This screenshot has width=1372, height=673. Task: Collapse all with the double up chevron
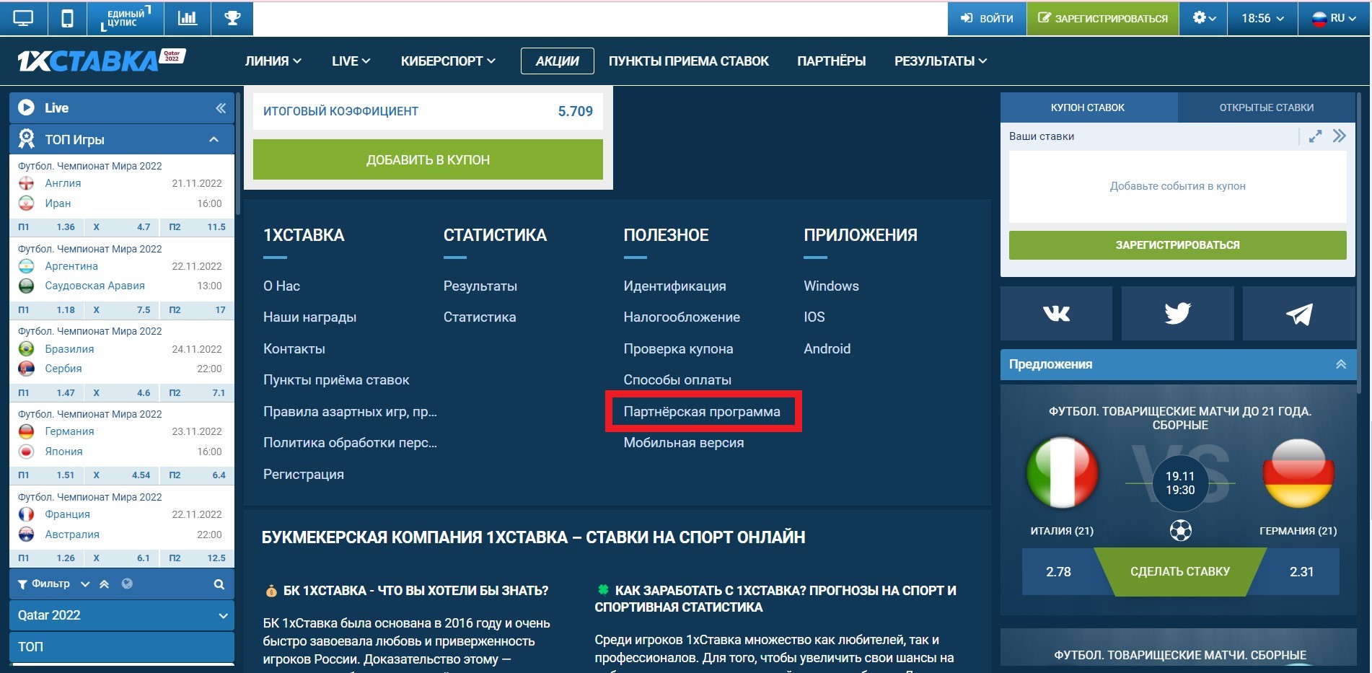coord(105,584)
